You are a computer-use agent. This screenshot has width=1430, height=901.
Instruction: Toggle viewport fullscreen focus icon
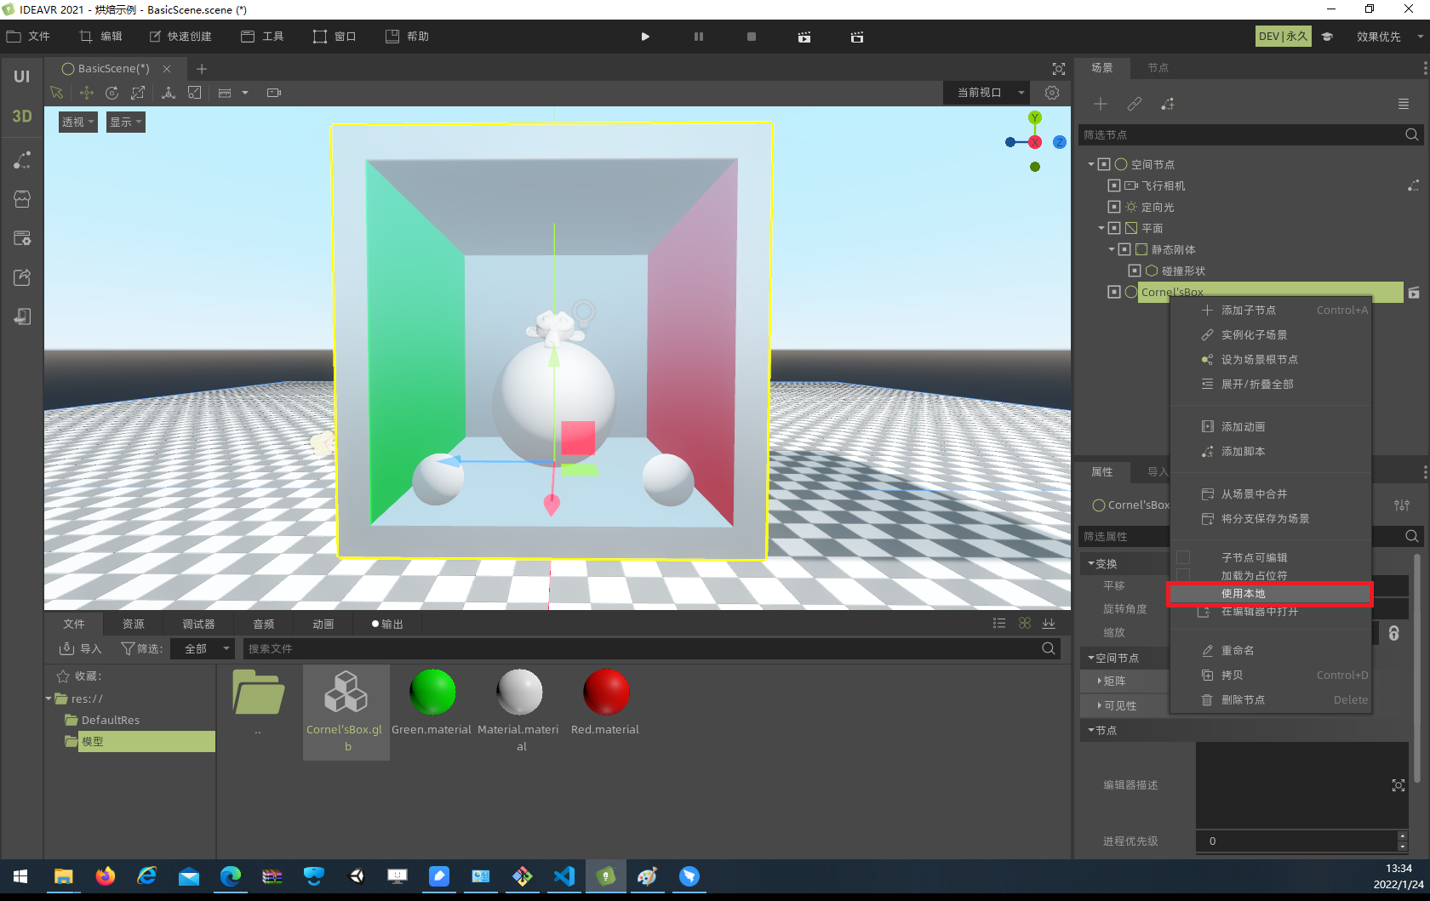click(x=1058, y=69)
